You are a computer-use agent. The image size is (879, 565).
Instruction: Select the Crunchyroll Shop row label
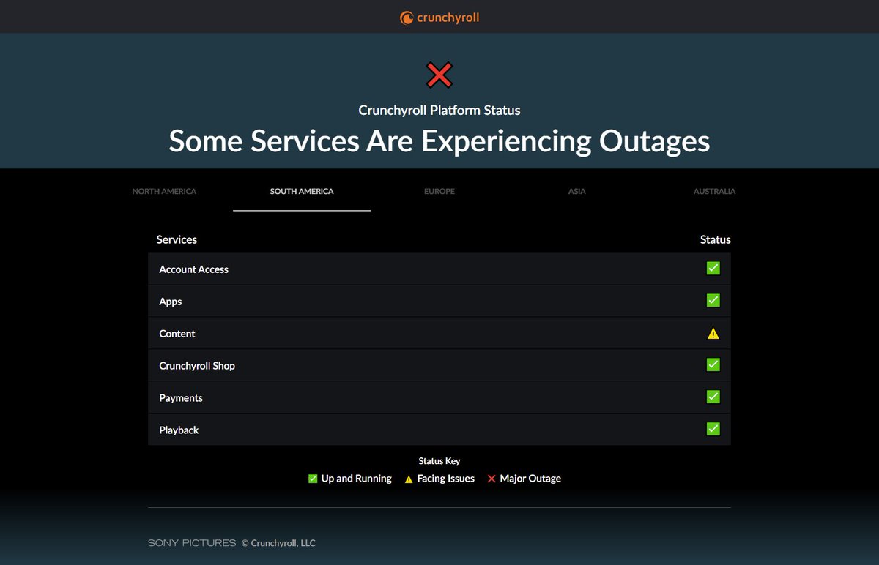197,366
